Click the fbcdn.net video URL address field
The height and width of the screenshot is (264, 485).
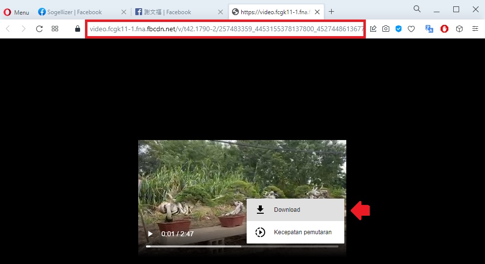[x=226, y=29]
